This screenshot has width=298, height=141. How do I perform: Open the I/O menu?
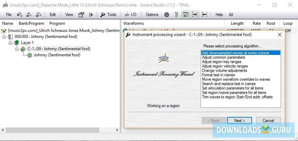[134, 15]
